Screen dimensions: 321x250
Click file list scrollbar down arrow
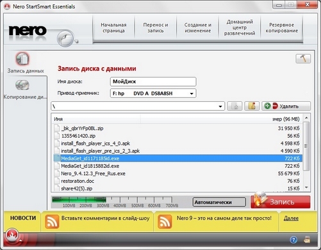coord(306,188)
